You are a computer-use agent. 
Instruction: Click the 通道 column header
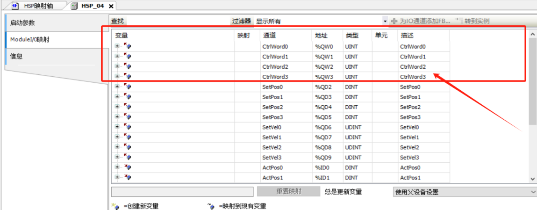click(x=286, y=35)
